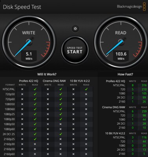Click the X mark for NTSC/PAL ProRes write
This screenshot has height=157, width=148.
(22, 89)
